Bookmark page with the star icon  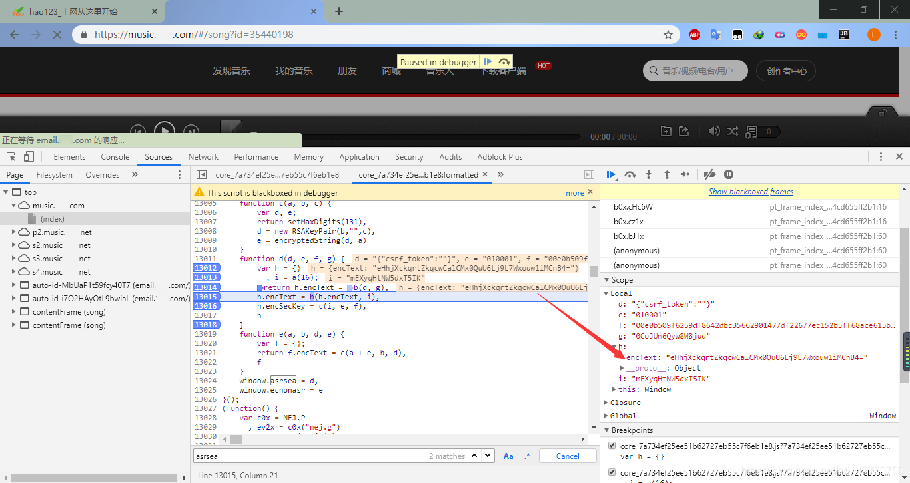(668, 35)
